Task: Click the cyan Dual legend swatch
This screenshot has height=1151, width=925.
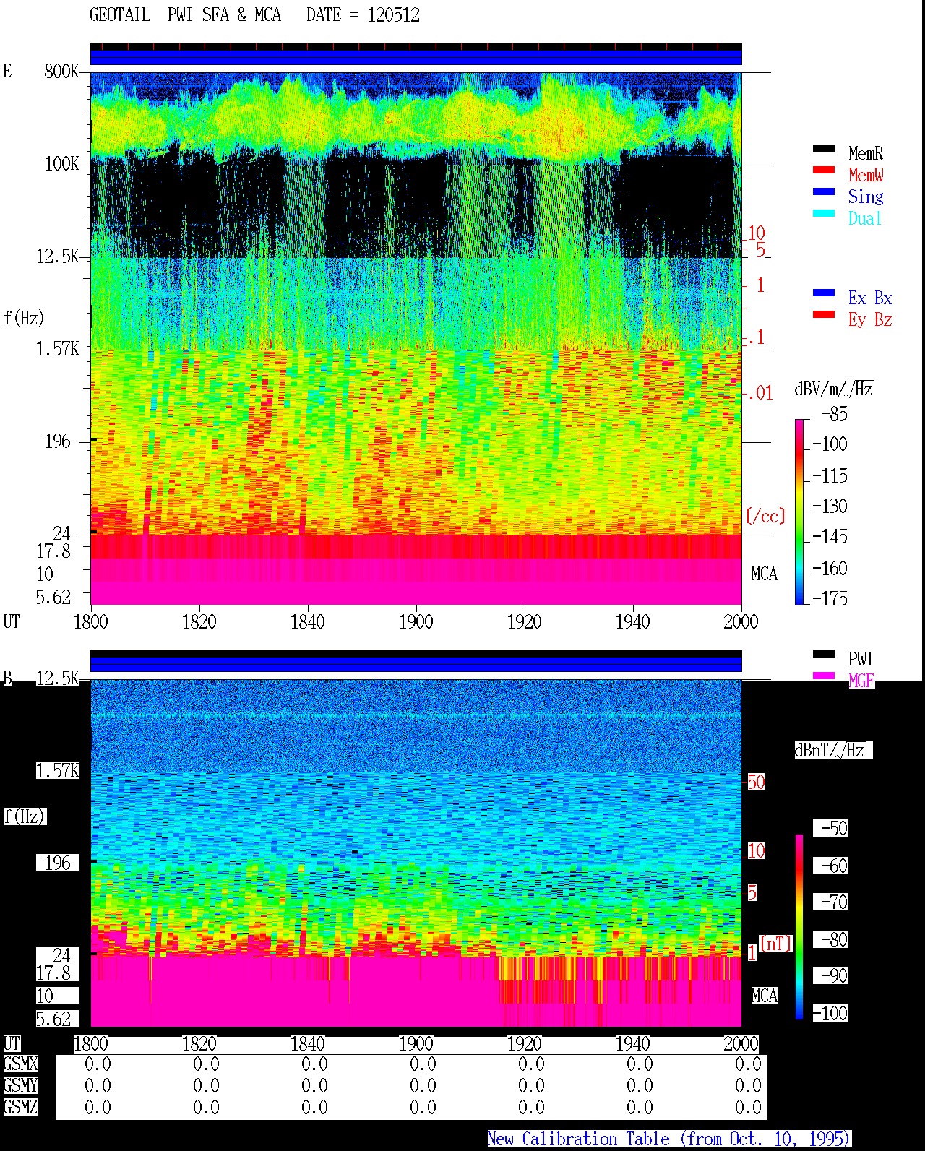Action: tap(824, 214)
